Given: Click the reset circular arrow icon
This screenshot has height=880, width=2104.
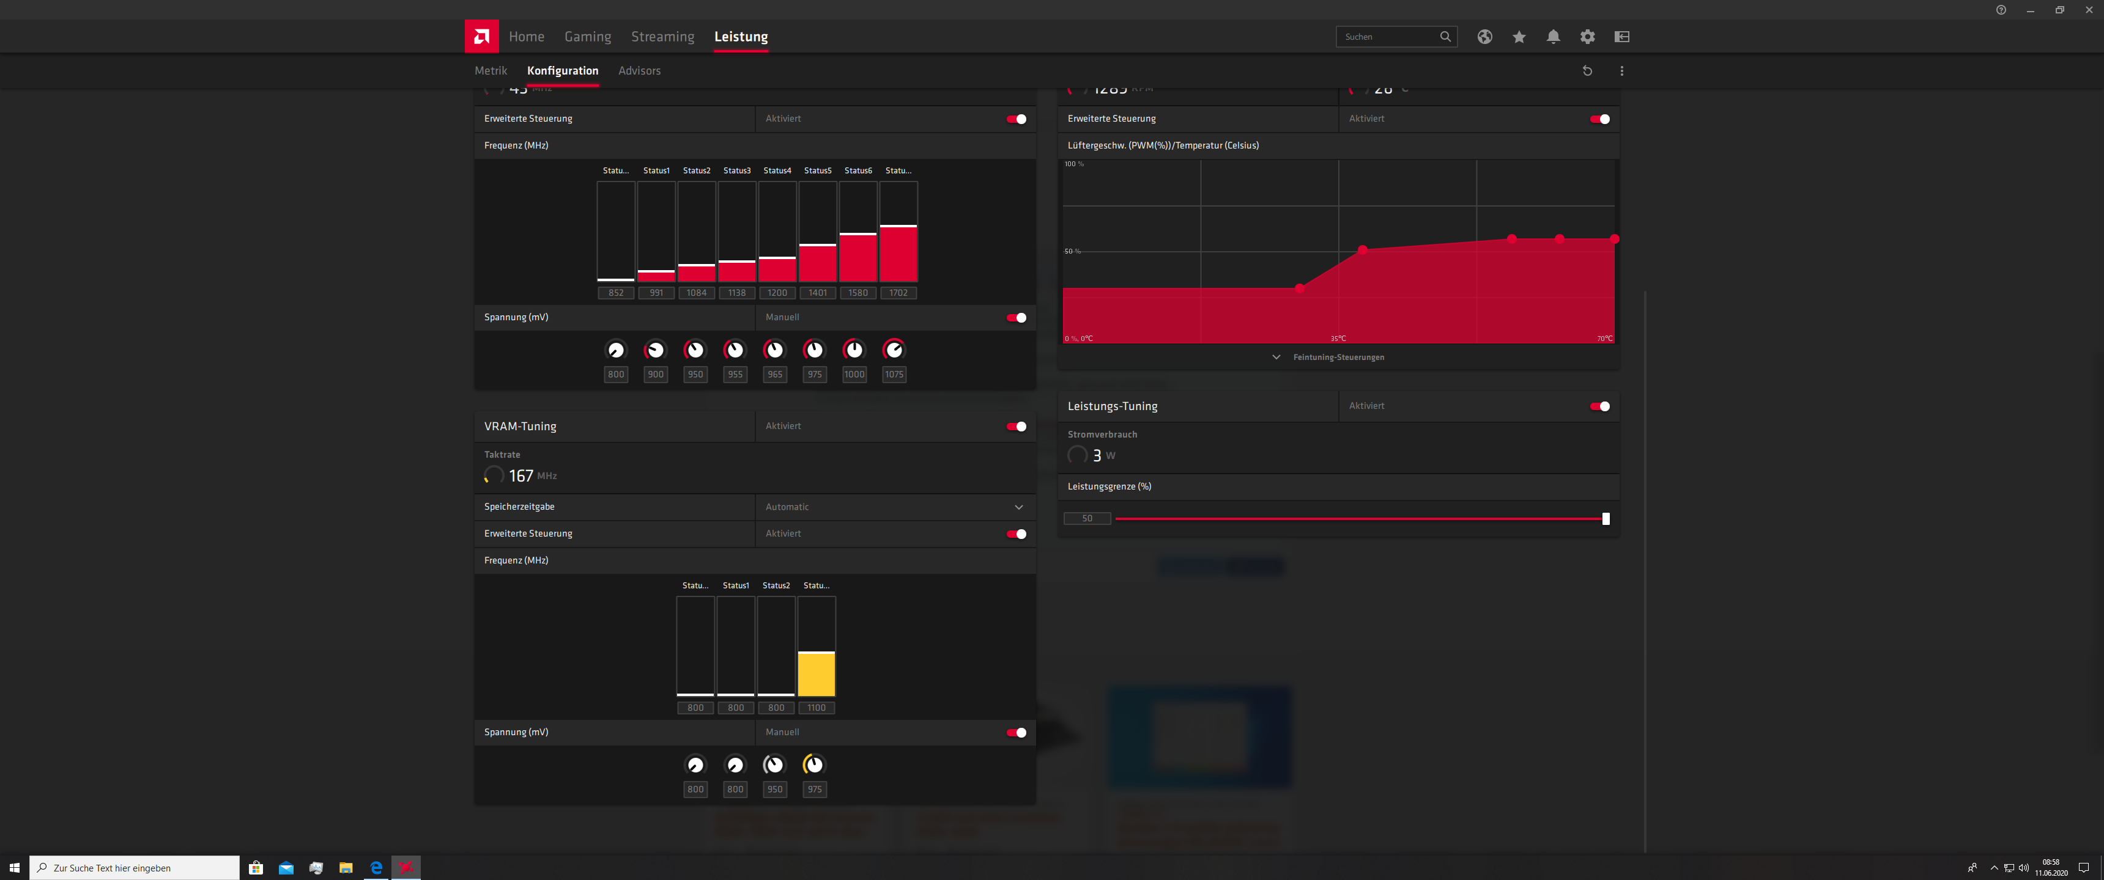Looking at the screenshot, I should coord(1587,71).
